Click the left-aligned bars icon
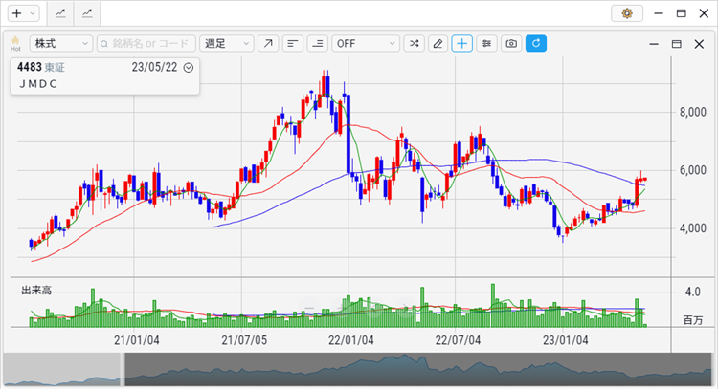The image size is (718, 389). pyautogui.click(x=293, y=44)
